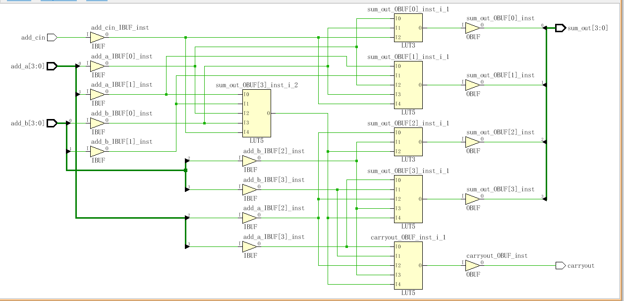The image size is (624, 301).
Task: Click the add_a_IBUF[0]_inst input buffer
Action: (x=97, y=66)
